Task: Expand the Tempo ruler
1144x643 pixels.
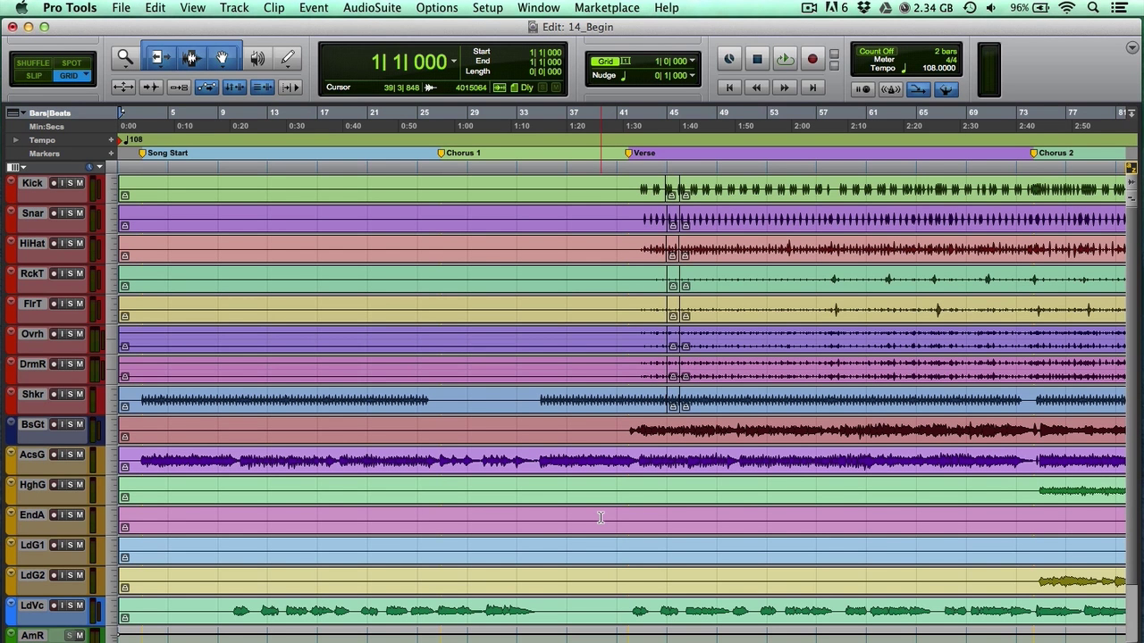Action: pyautogui.click(x=15, y=140)
